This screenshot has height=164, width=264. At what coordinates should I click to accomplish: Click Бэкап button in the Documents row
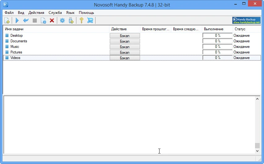tap(125, 41)
